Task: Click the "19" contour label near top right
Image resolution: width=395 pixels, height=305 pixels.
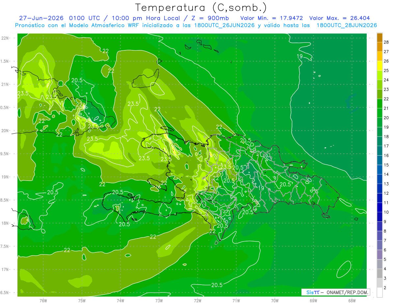Action: pos(300,56)
